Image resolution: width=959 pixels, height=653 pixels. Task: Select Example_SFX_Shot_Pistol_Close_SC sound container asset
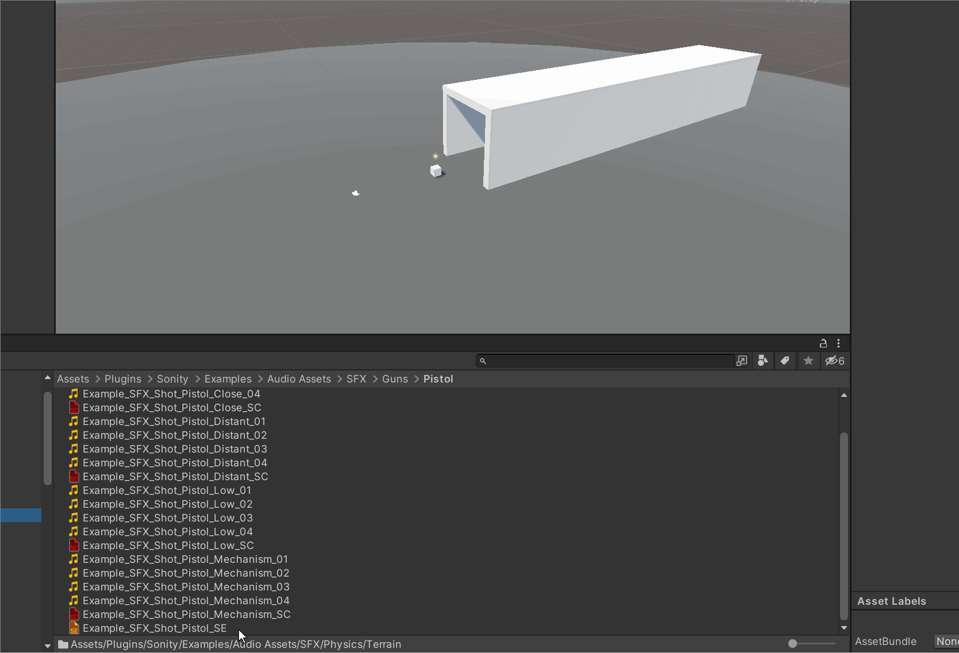(172, 408)
